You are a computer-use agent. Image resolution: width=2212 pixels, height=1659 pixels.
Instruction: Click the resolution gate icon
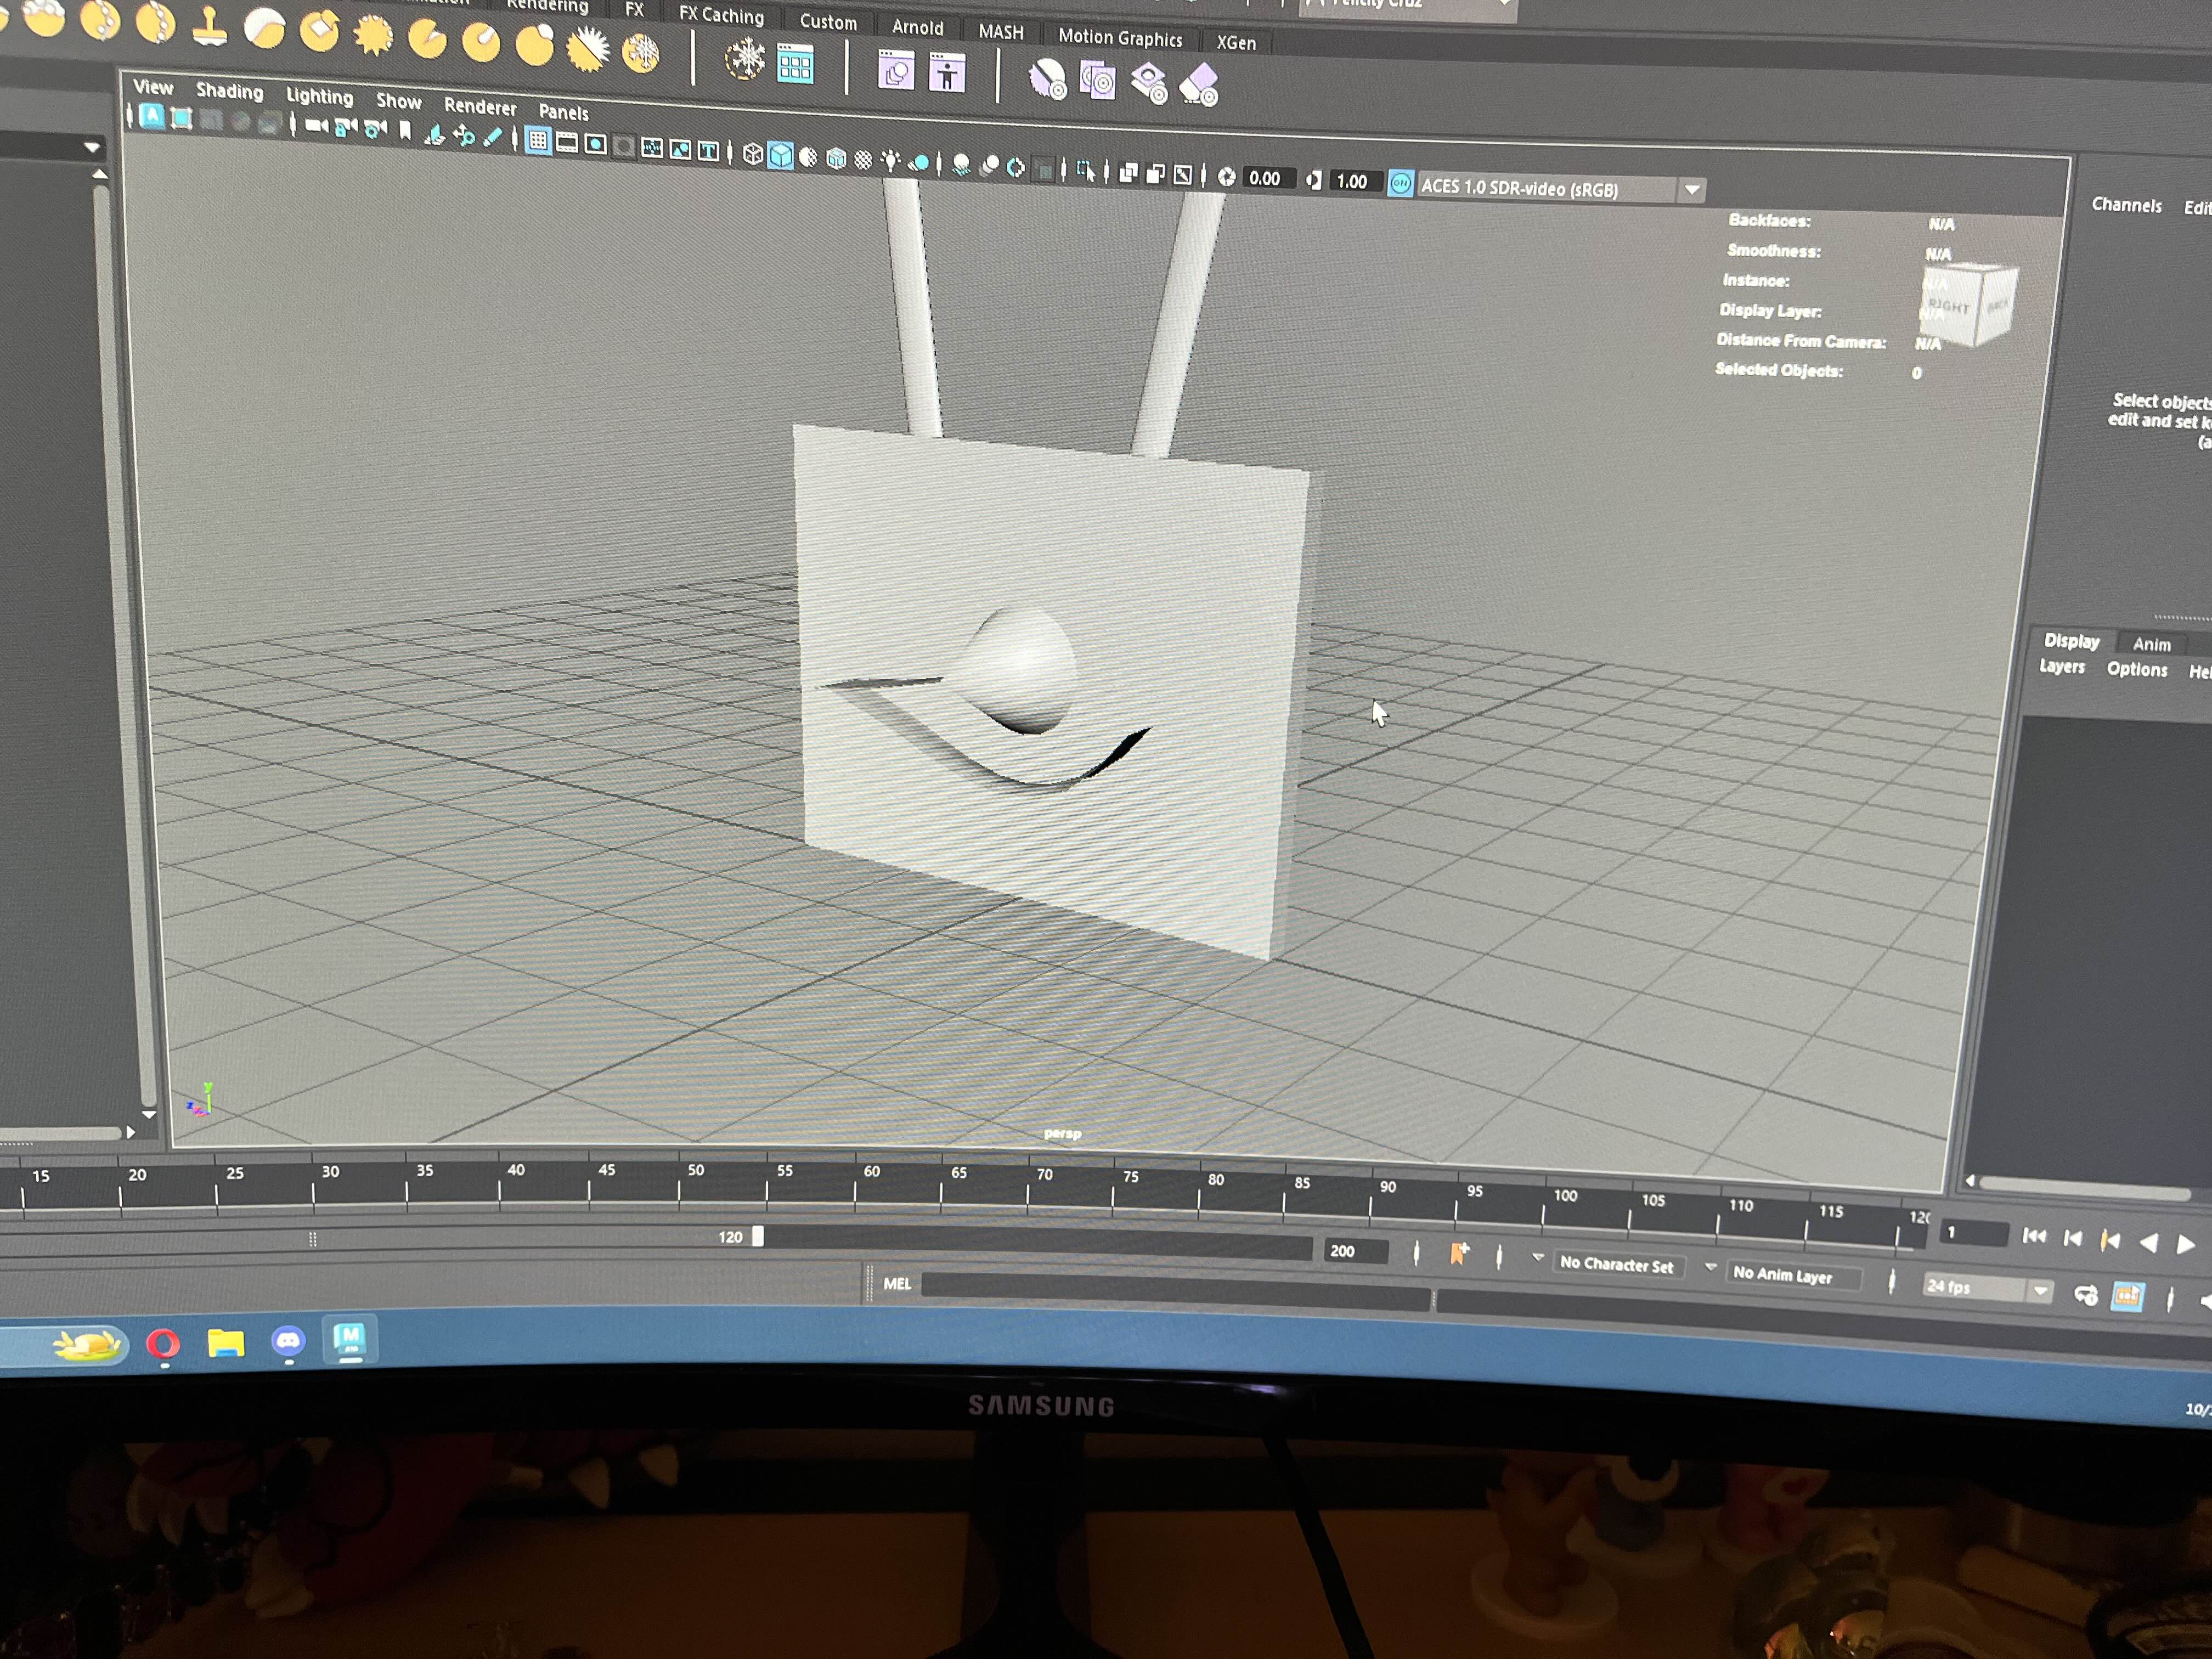point(595,145)
